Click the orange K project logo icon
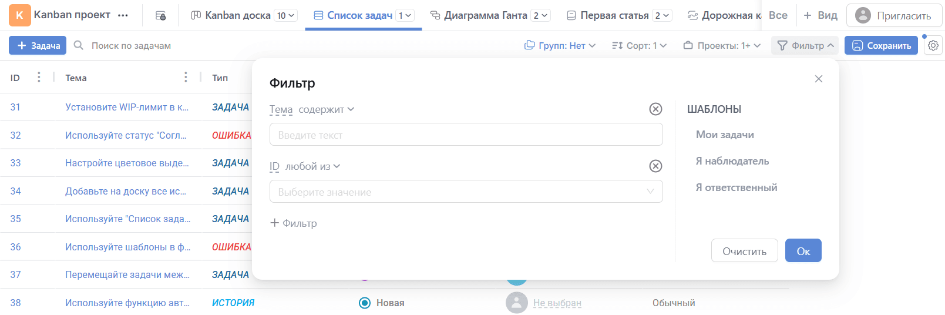Viewport: 945px width, 315px height. pyautogui.click(x=19, y=15)
